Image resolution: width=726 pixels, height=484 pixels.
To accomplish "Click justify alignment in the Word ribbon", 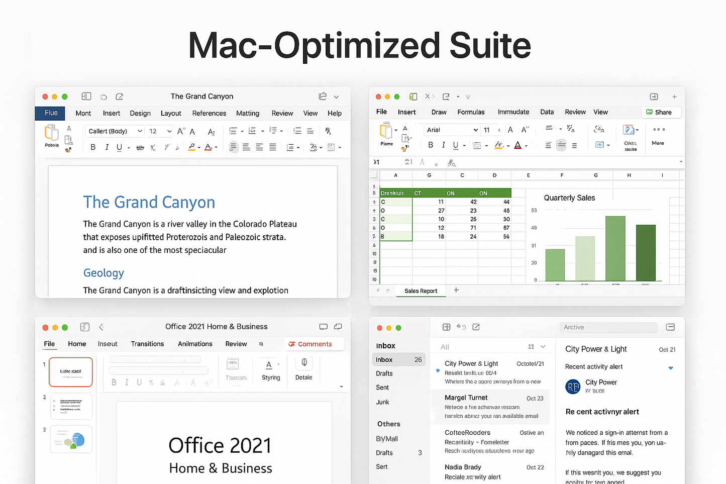I will tap(272, 147).
